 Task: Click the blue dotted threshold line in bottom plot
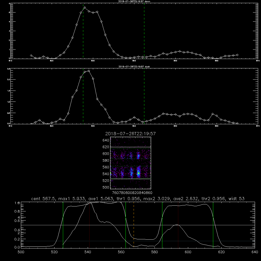(x=138, y=241)
